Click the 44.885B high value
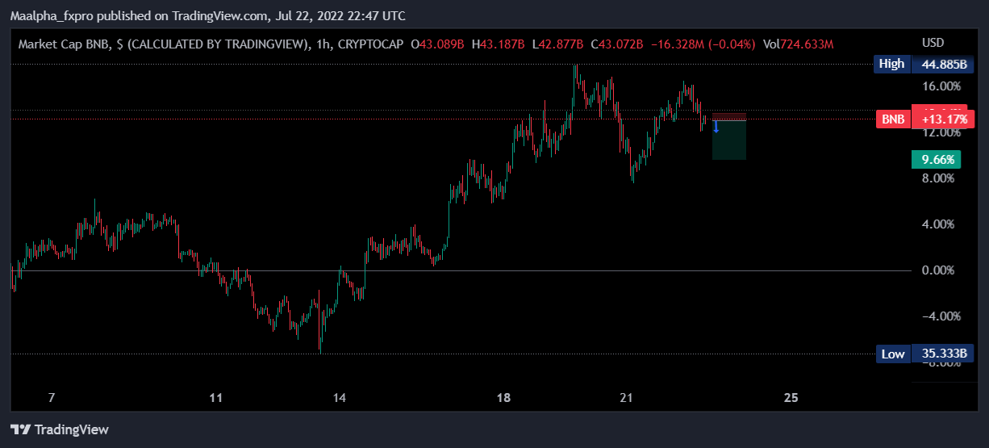 click(943, 64)
